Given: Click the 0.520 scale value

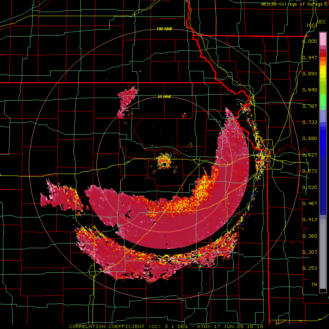Looking at the screenshot, I should (310, 188).
